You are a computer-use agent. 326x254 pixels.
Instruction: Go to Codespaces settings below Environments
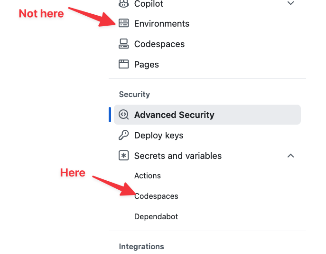pos(159,44)
